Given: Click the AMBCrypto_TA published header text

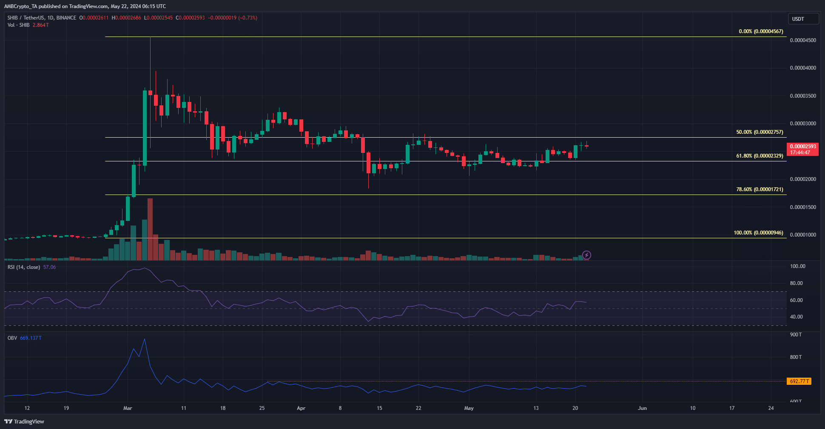Looking at the screenshot, I should [85, 6].
